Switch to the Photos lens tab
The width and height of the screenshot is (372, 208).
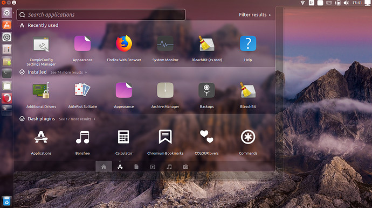pyautogui.click(x=185, y=167)
